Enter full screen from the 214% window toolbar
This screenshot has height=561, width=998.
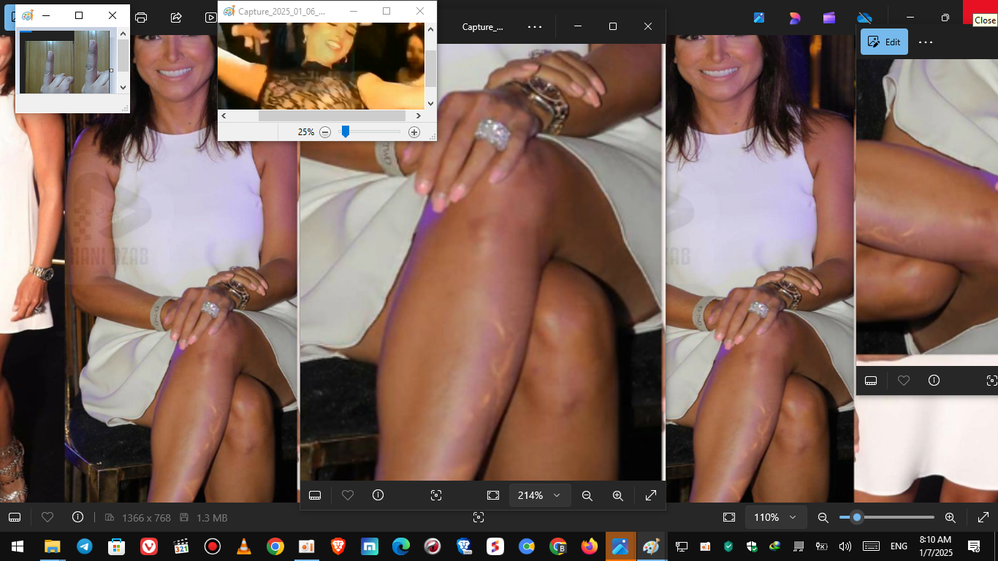pyautogui.click(x=651, y=495)
